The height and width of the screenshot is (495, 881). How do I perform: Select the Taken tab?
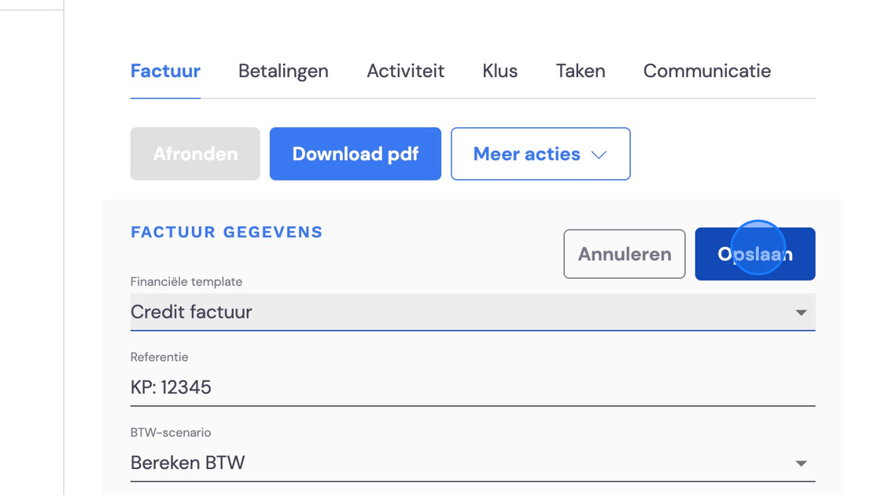pos(581,71)
